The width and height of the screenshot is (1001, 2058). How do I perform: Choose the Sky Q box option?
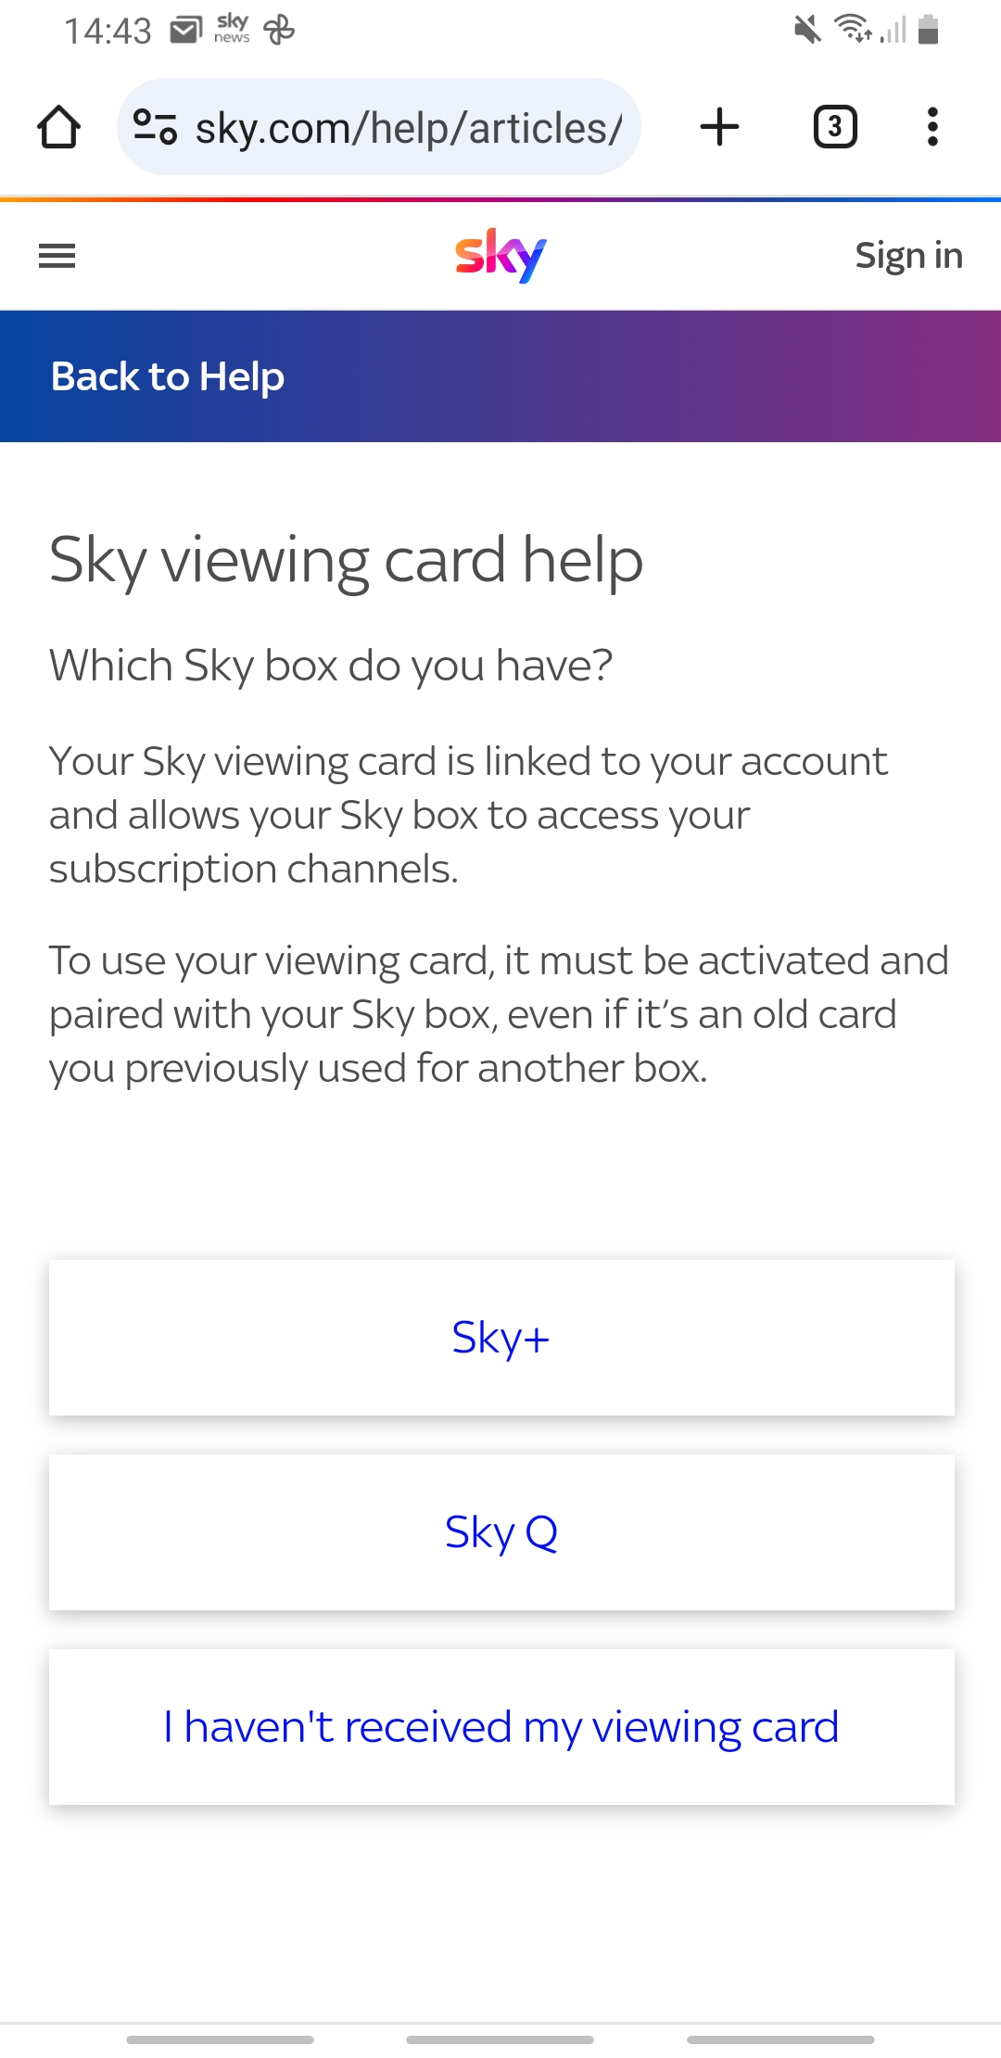pyautogui.click(x=500, y=1531)
